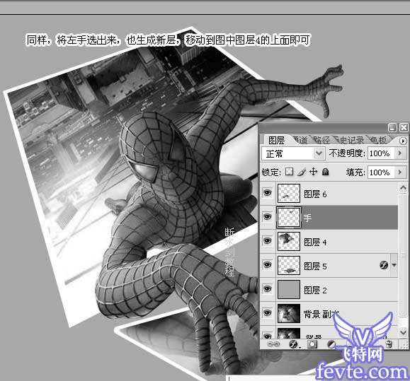Click 背景 副本 layer thumbnail
The image size is (410, 381).
pos(289,313)
